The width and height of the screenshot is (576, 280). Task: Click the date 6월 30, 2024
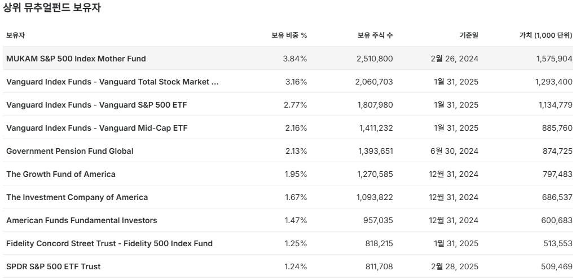click(455, 151)
